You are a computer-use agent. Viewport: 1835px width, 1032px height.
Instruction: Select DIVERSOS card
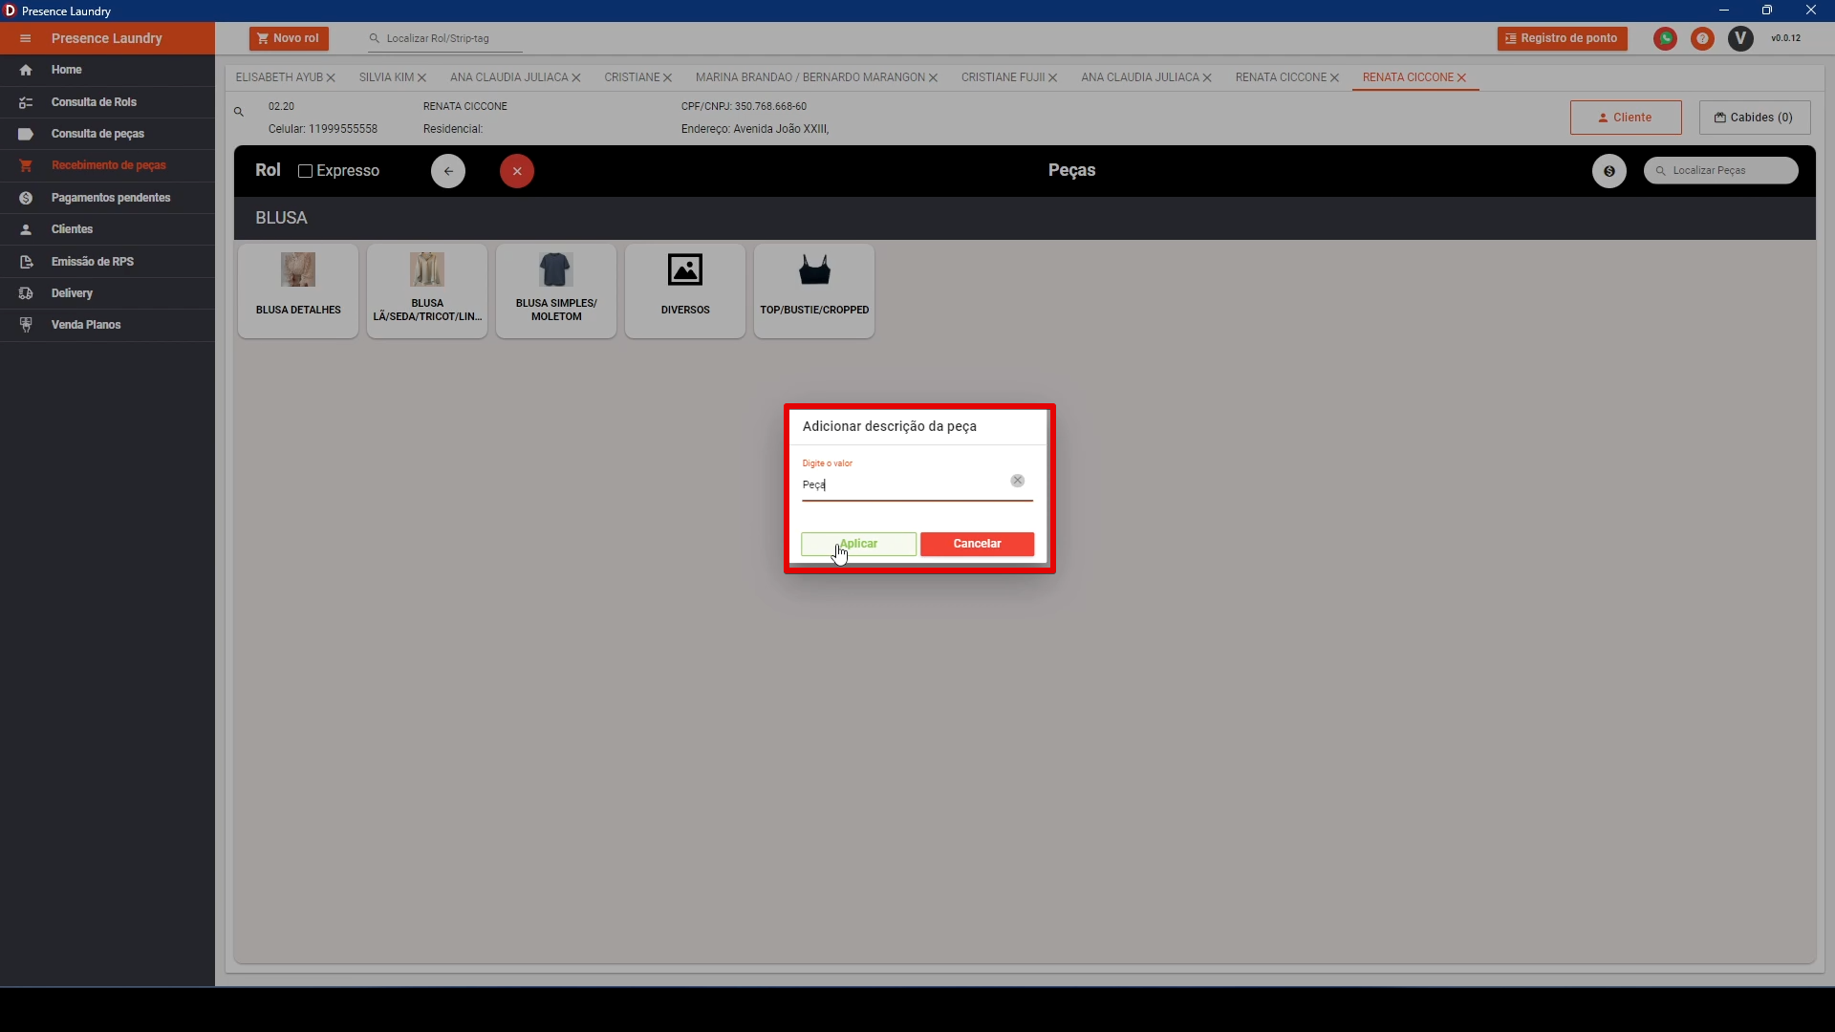click(x=685, y=290)
